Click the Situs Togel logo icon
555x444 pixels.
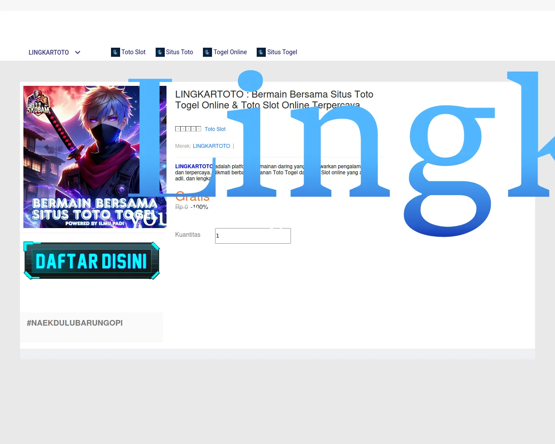click(x=261, y=52)
